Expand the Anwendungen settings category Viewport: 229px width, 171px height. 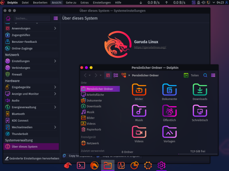point(55,28)
